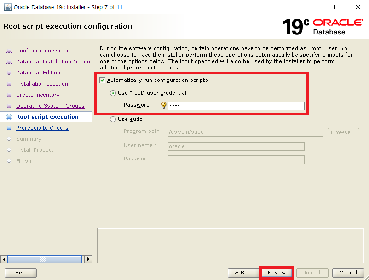The height and width of the screenshot is (280, 369).
Task: Click the password hint key icon
Action: (x=163, y=105)
